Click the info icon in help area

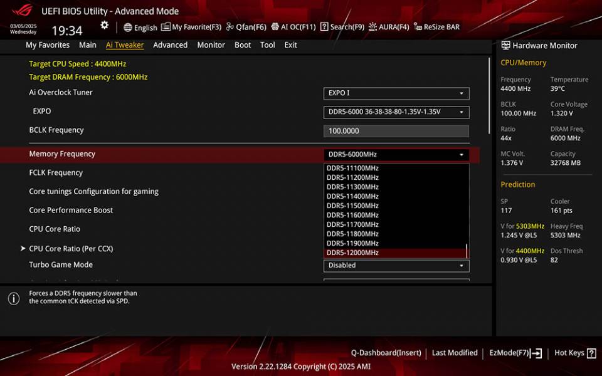point(14,298)
